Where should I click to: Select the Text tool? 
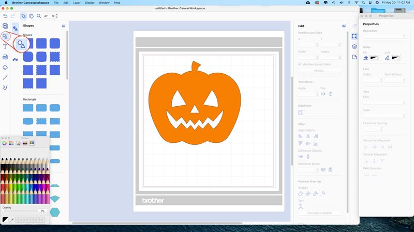point(5,46)
